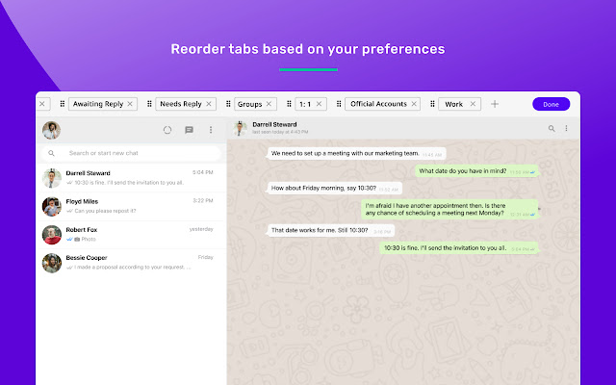This screenshot has width=616, height=385.
Task: Open the Bessie Cooper chat
Action: point(131,263)
